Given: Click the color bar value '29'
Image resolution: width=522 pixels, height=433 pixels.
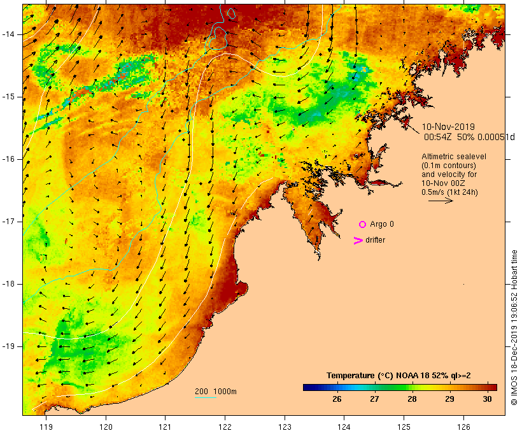Looking at the screenshot, I should pyautogui.click(x=450, y=399).
